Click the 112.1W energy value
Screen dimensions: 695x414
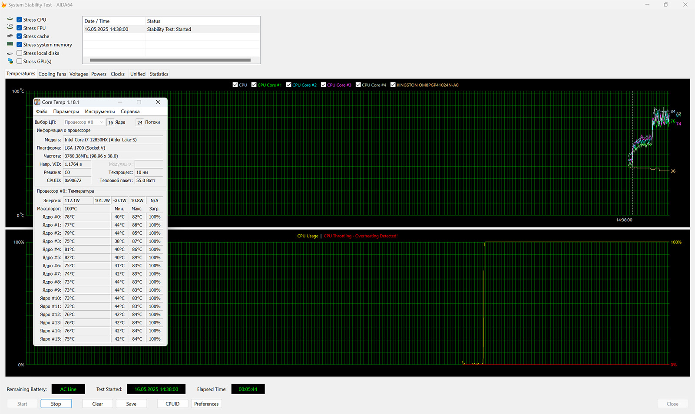point(78,200)
